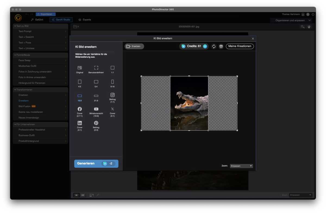Open Face Swap tool

point(40,60)
